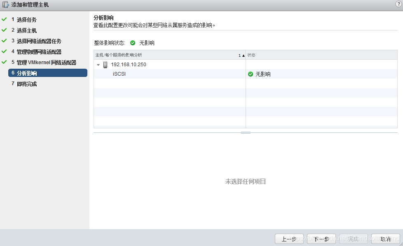Select the 192.168.10.250 host row

tap(246, 65)
